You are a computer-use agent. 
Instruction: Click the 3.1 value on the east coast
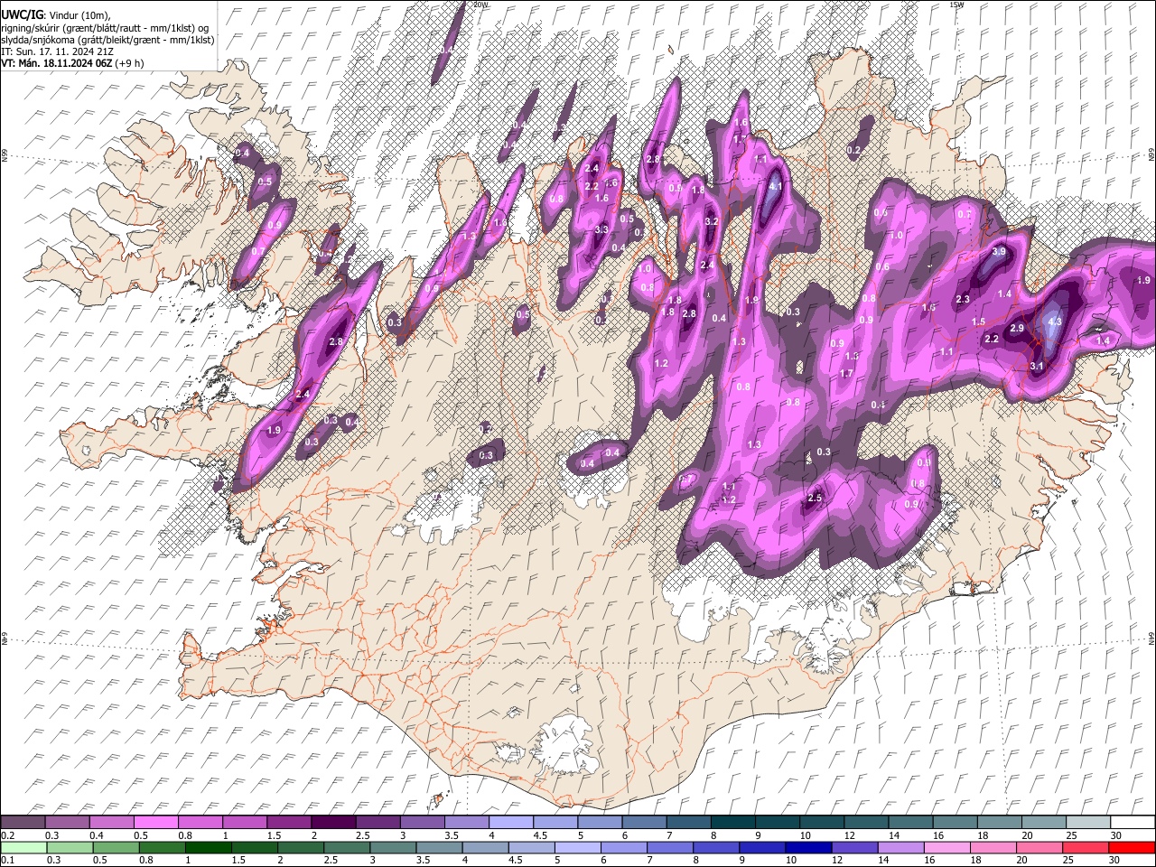(x=1037, y=367)
